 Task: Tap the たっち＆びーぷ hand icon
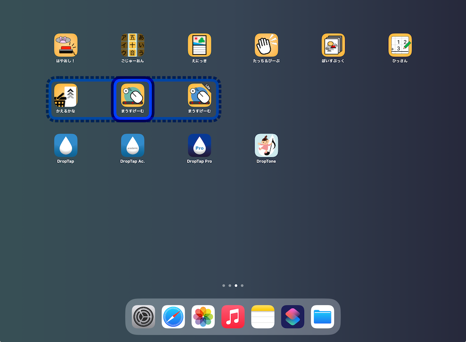[266, 45]
